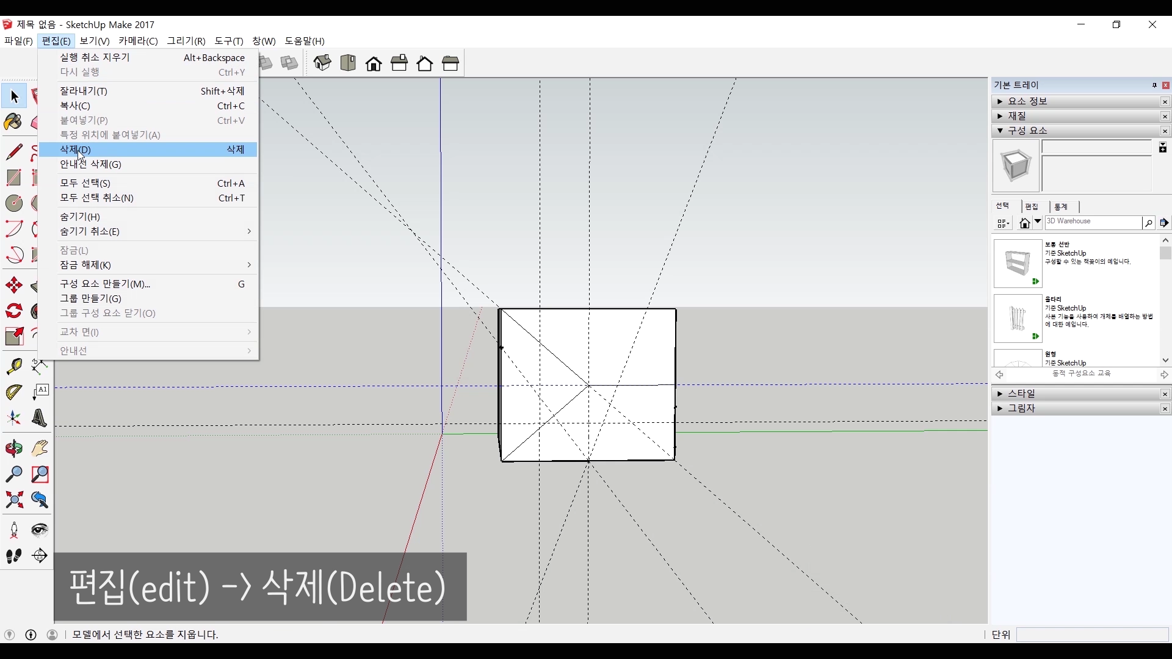Image resolution: width=1172 pixels, height=659 pixels.
Task: Click 삭제(D) in the edit menu
Action: click(x=75, y=149)
